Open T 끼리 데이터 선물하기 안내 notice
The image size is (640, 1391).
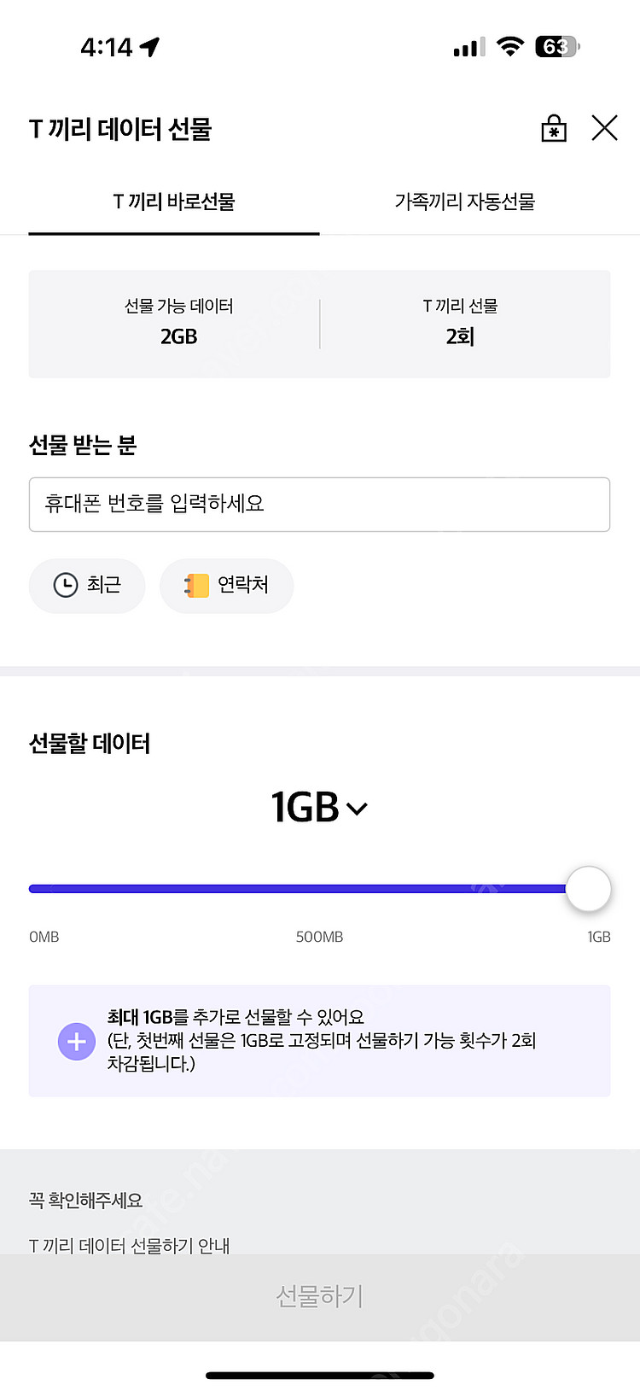point(130,1246)
